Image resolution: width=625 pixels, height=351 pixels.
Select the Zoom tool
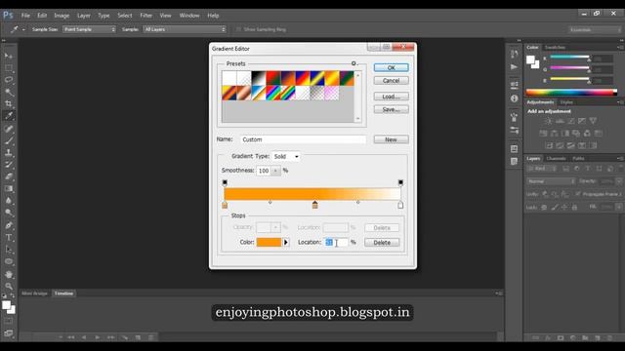[9, 286]
